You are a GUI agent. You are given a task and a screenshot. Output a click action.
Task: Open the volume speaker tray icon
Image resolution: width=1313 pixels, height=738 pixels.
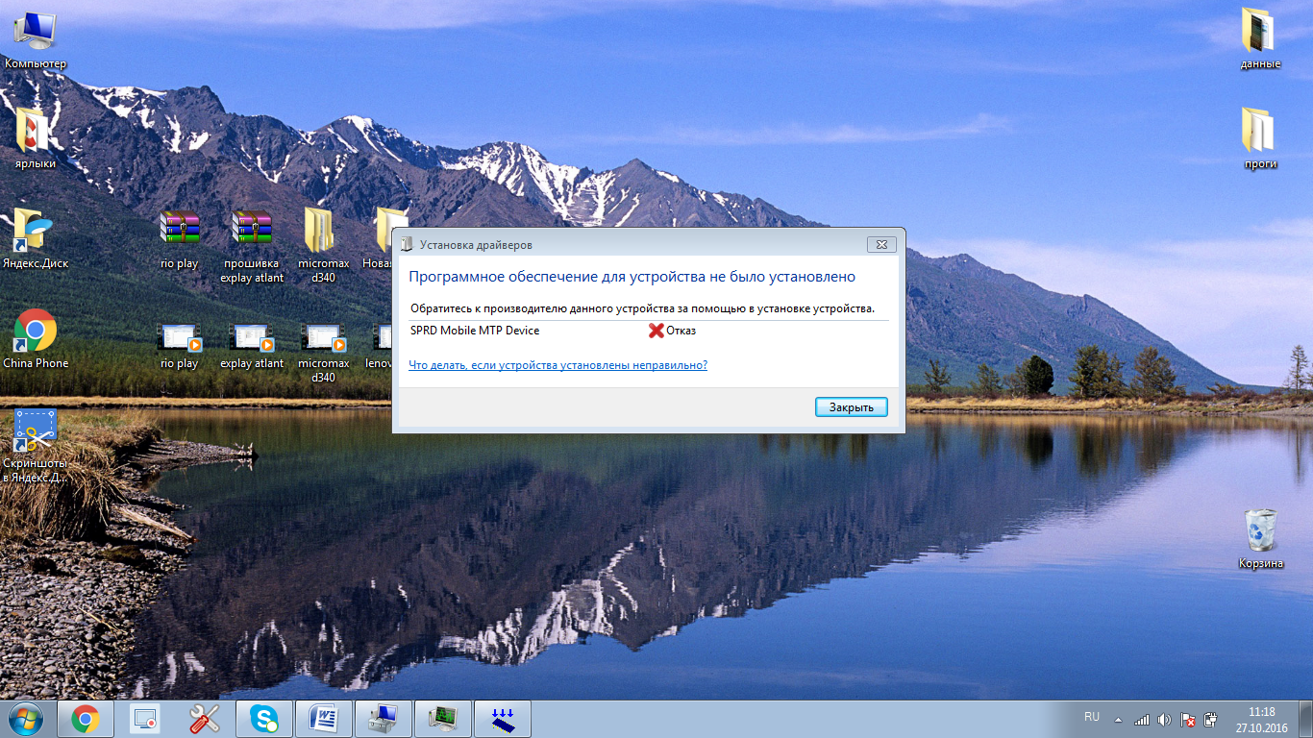coord(1165,719)
